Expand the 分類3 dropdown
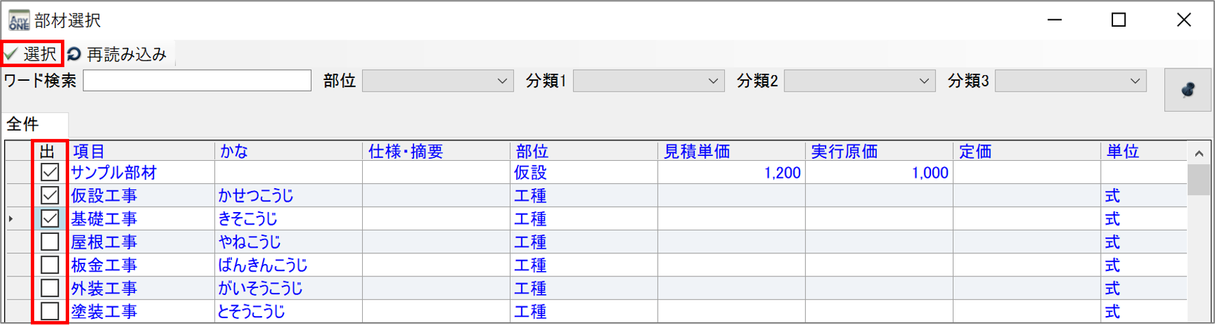Screen dimensions: 1215x325 1134,81
